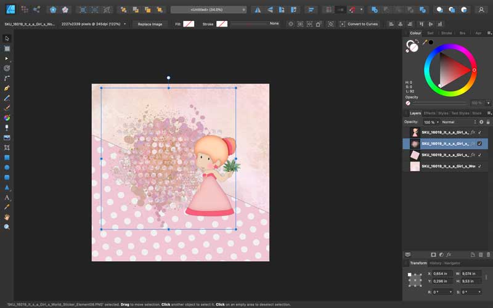Switch to the Export persona
This screenshot has width=493, height=308.
(36, 9)
